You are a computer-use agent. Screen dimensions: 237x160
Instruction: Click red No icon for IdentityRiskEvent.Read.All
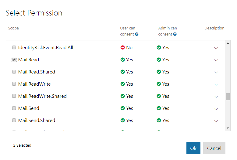(123, 48)
